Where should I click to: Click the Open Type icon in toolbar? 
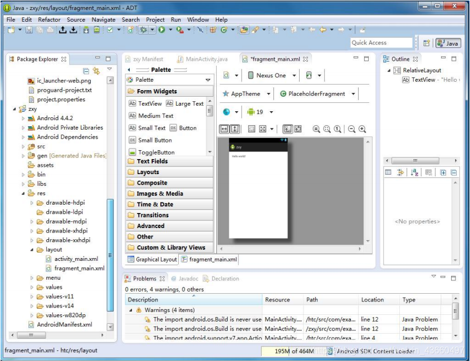244,29
